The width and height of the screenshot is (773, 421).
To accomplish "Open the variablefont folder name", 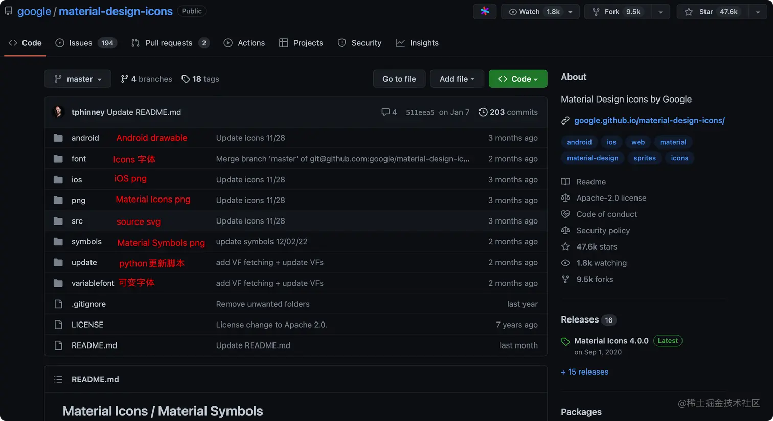I will 93,283.
